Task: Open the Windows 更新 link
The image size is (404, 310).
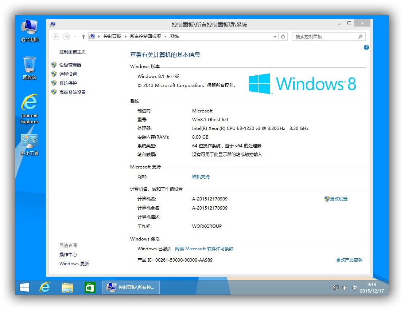Action: coord(74,264)
